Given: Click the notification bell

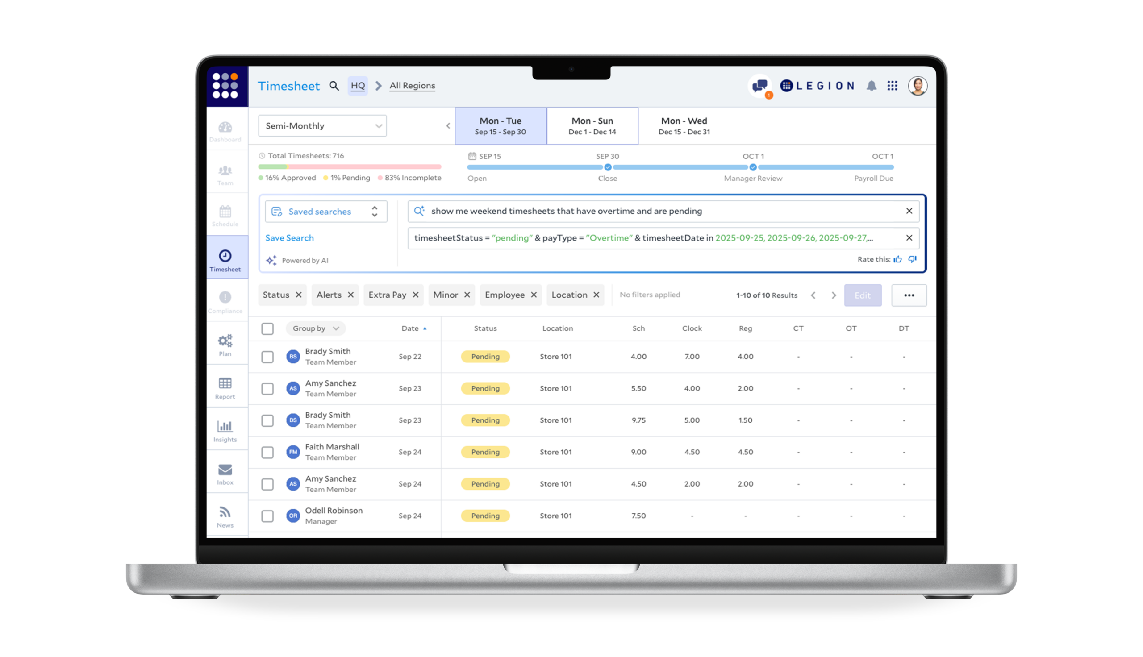Looking at the screenshot, I should pos(872,86).
